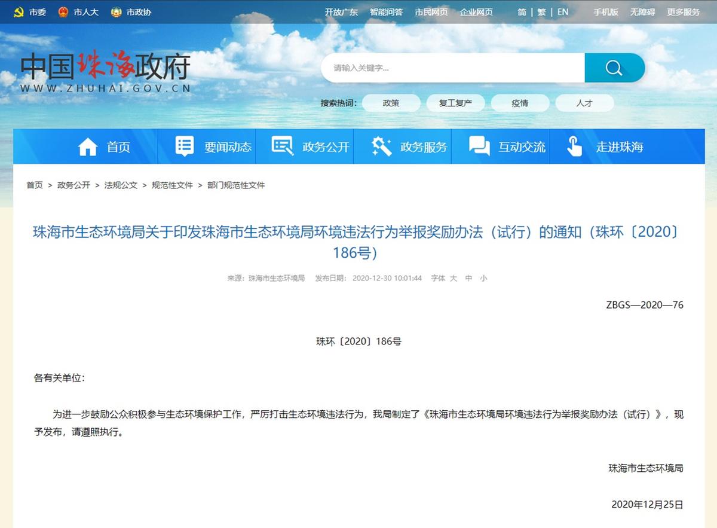This screenshot has width=717, height=528.
Task: Open 互动交流 navigation item
Action: (522, 147)
